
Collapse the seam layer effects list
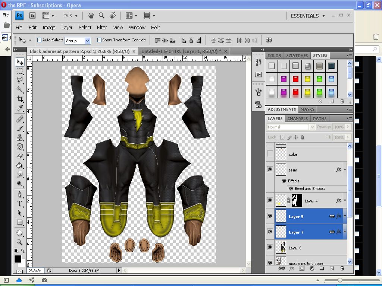[345, 169]
